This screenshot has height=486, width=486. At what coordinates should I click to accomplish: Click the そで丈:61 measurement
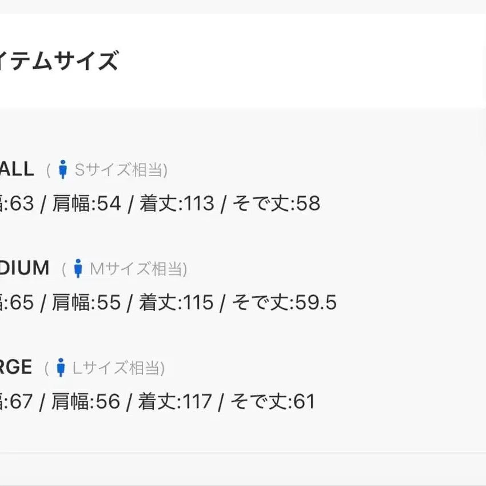pyautogui.click(x=272, y=401)
